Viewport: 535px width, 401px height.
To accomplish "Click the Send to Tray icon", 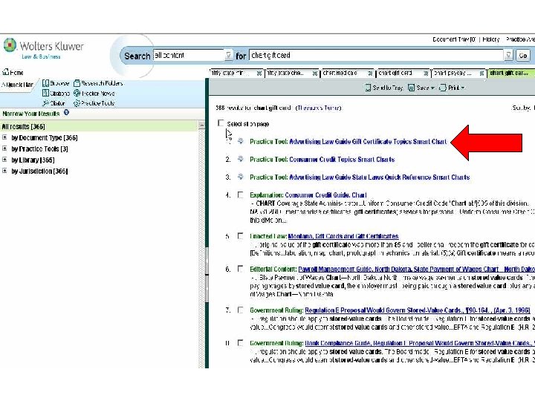I will pos(368,88).
